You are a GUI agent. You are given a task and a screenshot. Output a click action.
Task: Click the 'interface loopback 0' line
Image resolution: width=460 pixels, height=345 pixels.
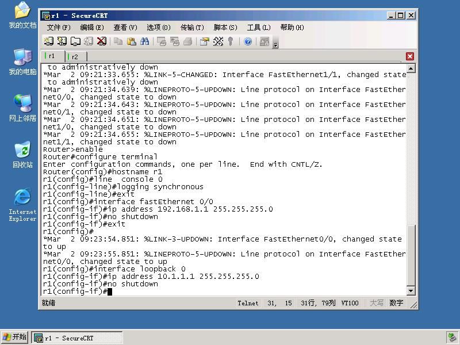click(114, 269)
